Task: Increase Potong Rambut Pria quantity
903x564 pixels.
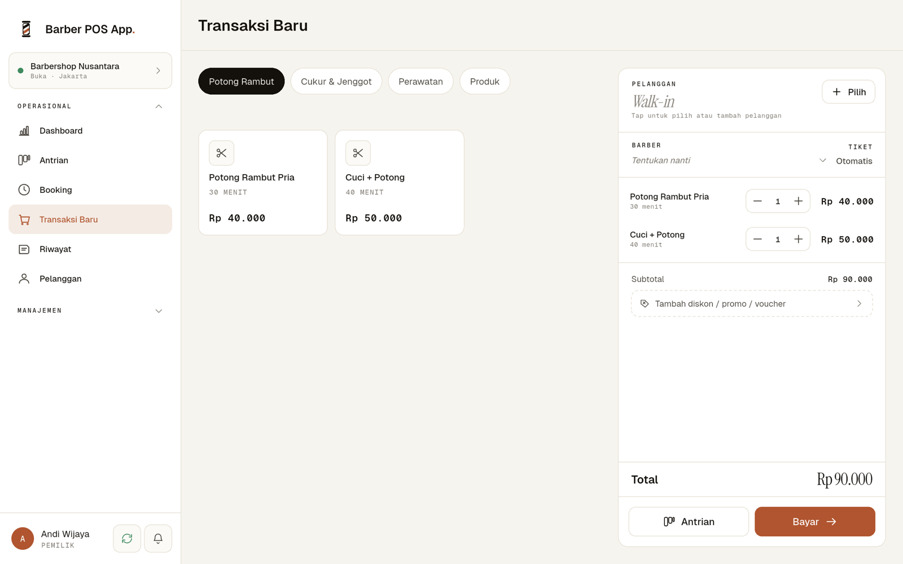Action: tap(798, 201)
